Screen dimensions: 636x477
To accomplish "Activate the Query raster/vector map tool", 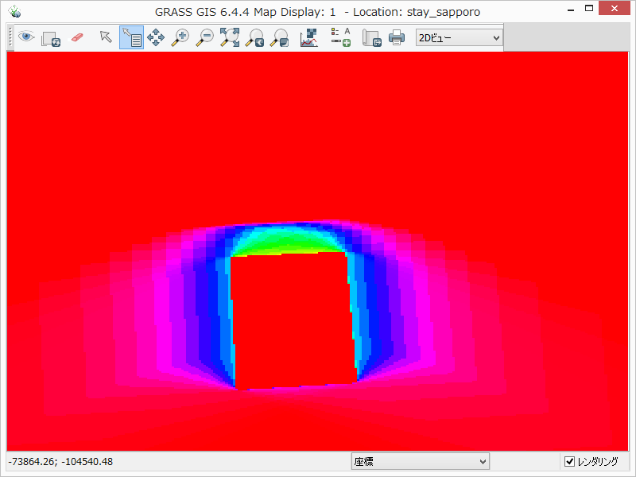I will click(x=131, y=37).
